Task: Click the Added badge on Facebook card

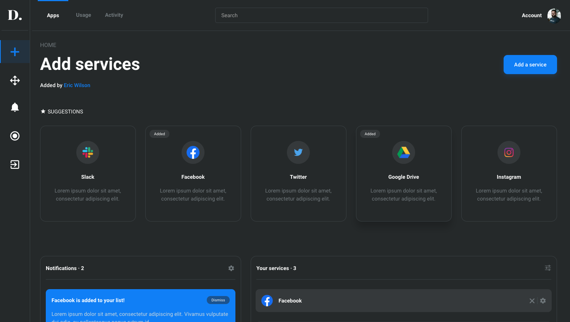Action: tap(159, 134)
